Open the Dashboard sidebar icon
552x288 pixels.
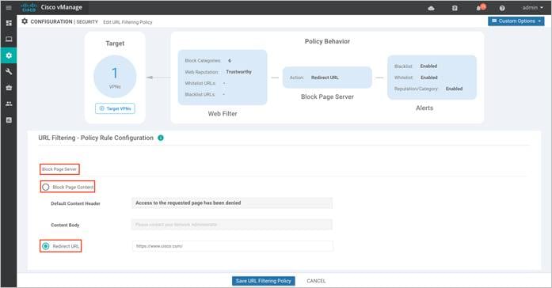(9, 23)
